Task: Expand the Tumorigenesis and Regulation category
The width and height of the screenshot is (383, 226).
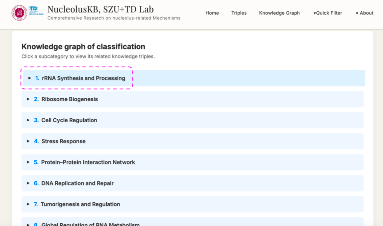Action: coord(81,204)
